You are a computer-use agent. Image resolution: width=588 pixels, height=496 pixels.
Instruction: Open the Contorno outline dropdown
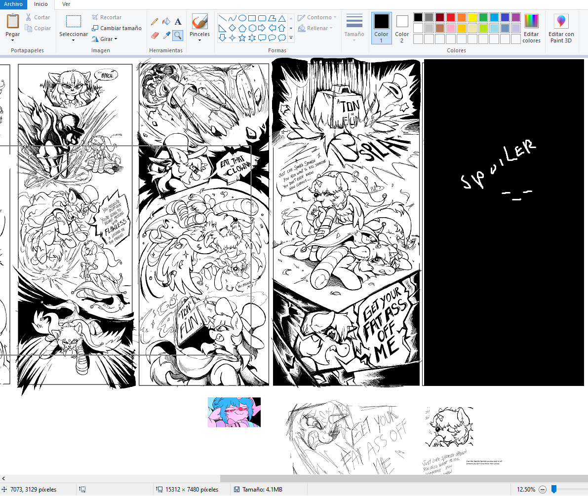[x=317, y=17]
